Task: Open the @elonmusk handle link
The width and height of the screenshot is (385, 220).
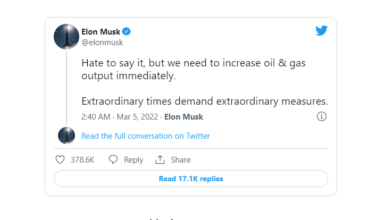Action: point(102,43)
